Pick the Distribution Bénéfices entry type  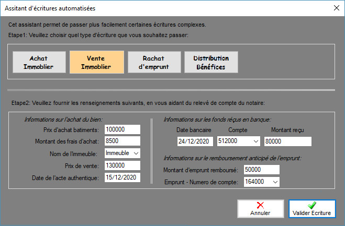(211, 62)
